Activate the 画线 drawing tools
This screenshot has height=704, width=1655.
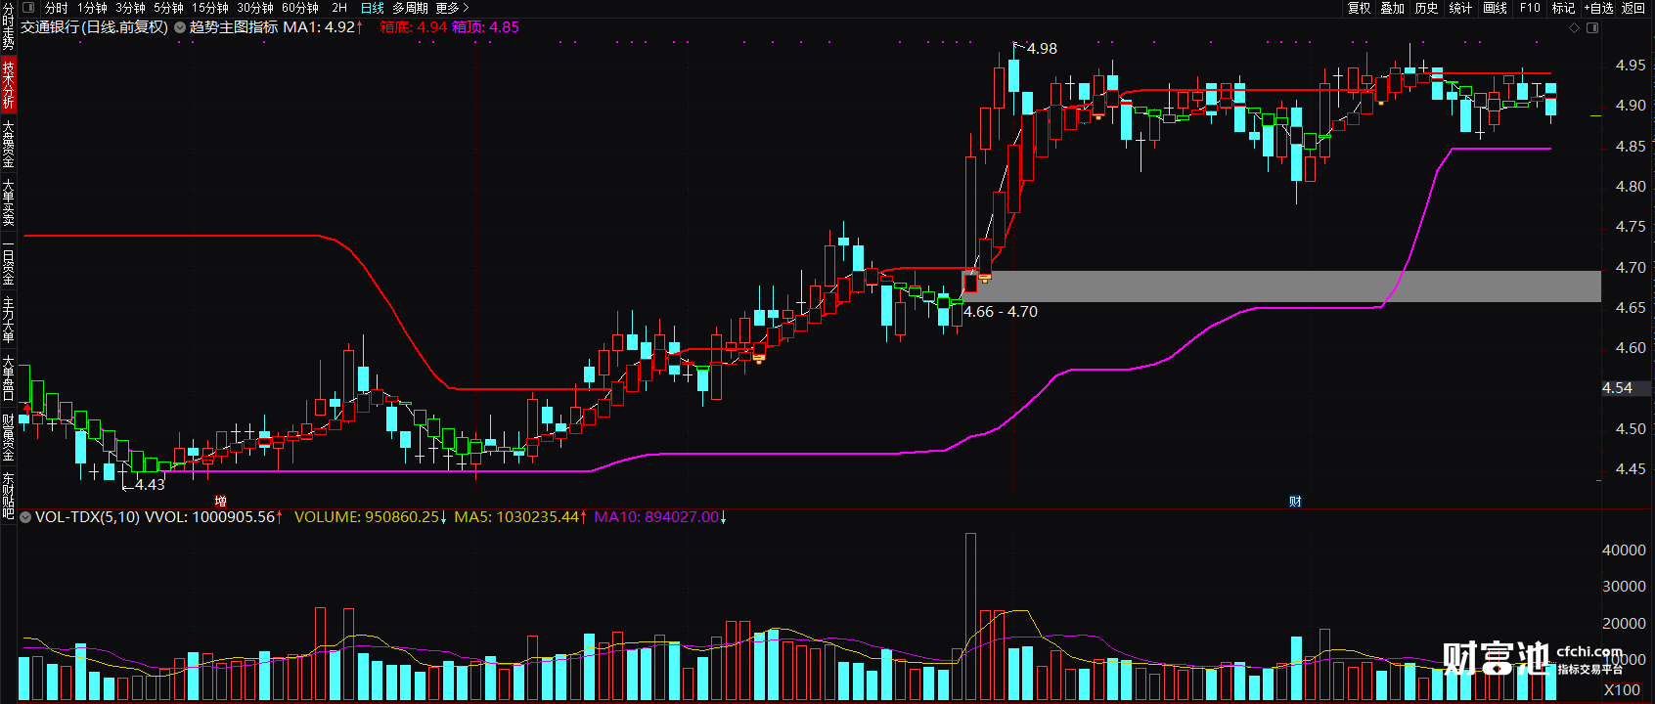pyautogui.click(x=1495, y=8)
